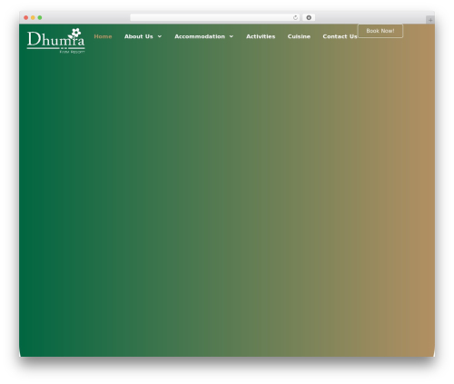Open the Home menu item
Viewport: 454px width, 384px height.
[x=103, y=36]
